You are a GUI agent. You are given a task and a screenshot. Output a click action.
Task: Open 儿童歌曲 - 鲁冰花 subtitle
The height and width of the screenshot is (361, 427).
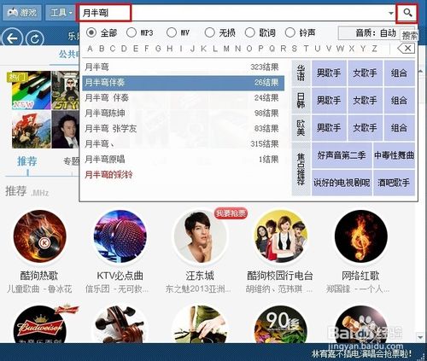tap(39, 289)
